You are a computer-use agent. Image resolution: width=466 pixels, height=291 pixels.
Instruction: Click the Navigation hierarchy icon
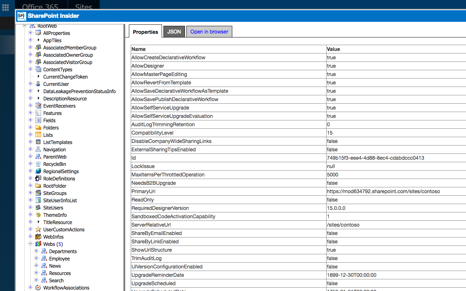tap(38, 150)
